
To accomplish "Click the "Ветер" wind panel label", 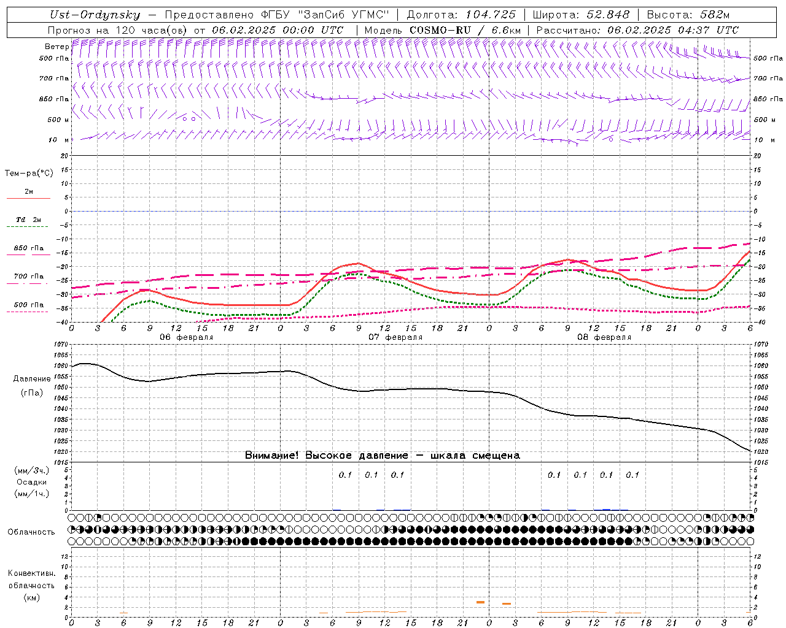I will tap(56, 47).
